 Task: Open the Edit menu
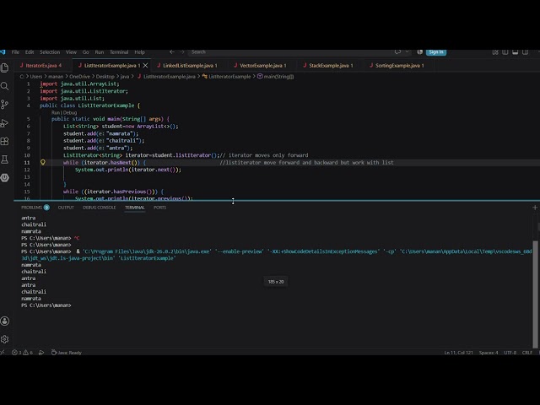pyautogui.click(x=30, y=52)
